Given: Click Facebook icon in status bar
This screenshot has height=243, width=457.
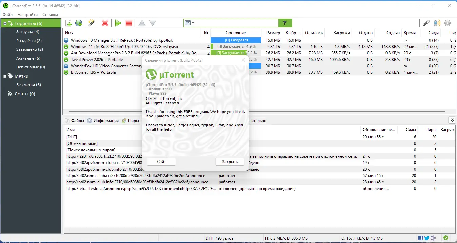Looking at the screenshot, I should coord(420,238).
